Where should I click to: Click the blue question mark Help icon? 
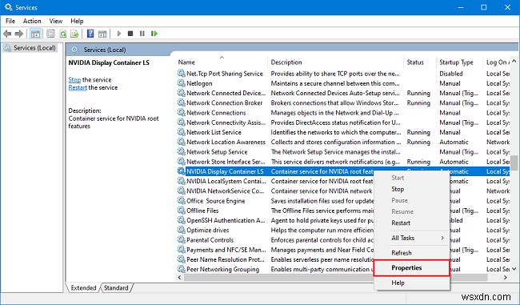pos(90,34)
